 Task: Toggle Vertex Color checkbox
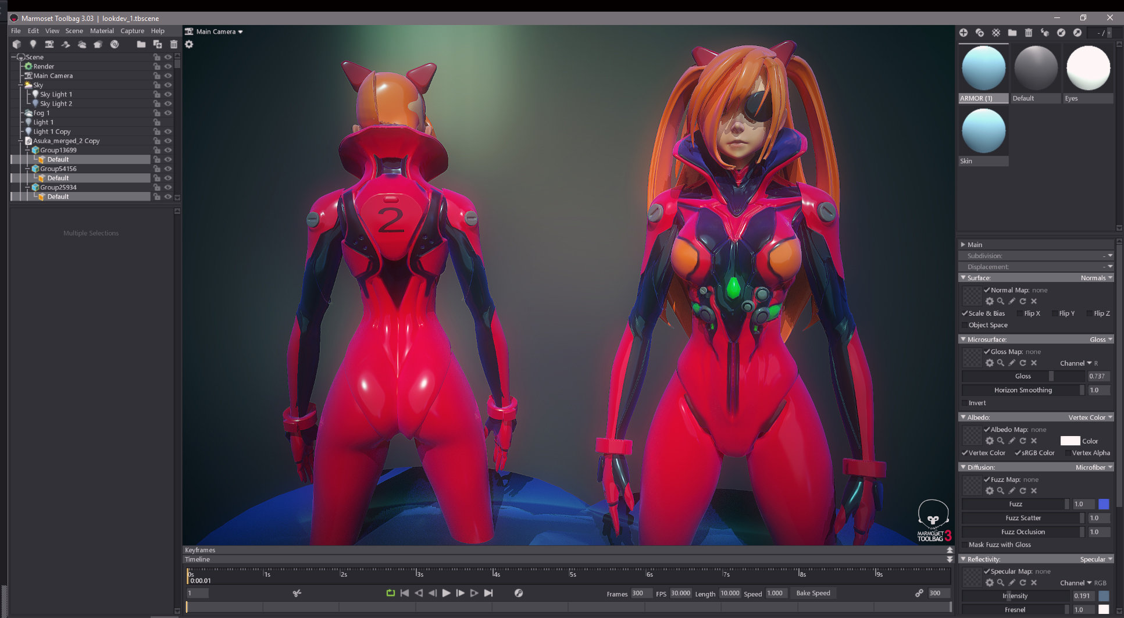coord(965,453)
